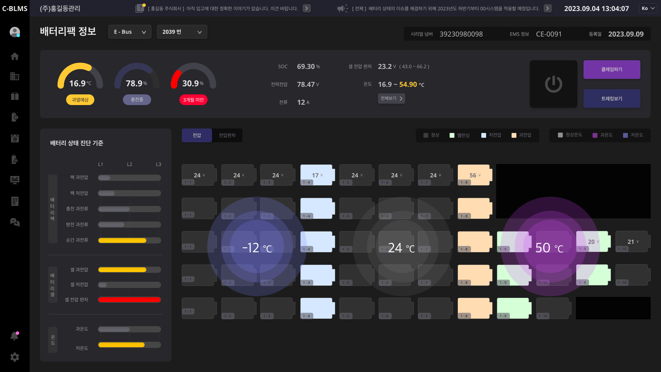Open the settings gear icon

[14, 357]
